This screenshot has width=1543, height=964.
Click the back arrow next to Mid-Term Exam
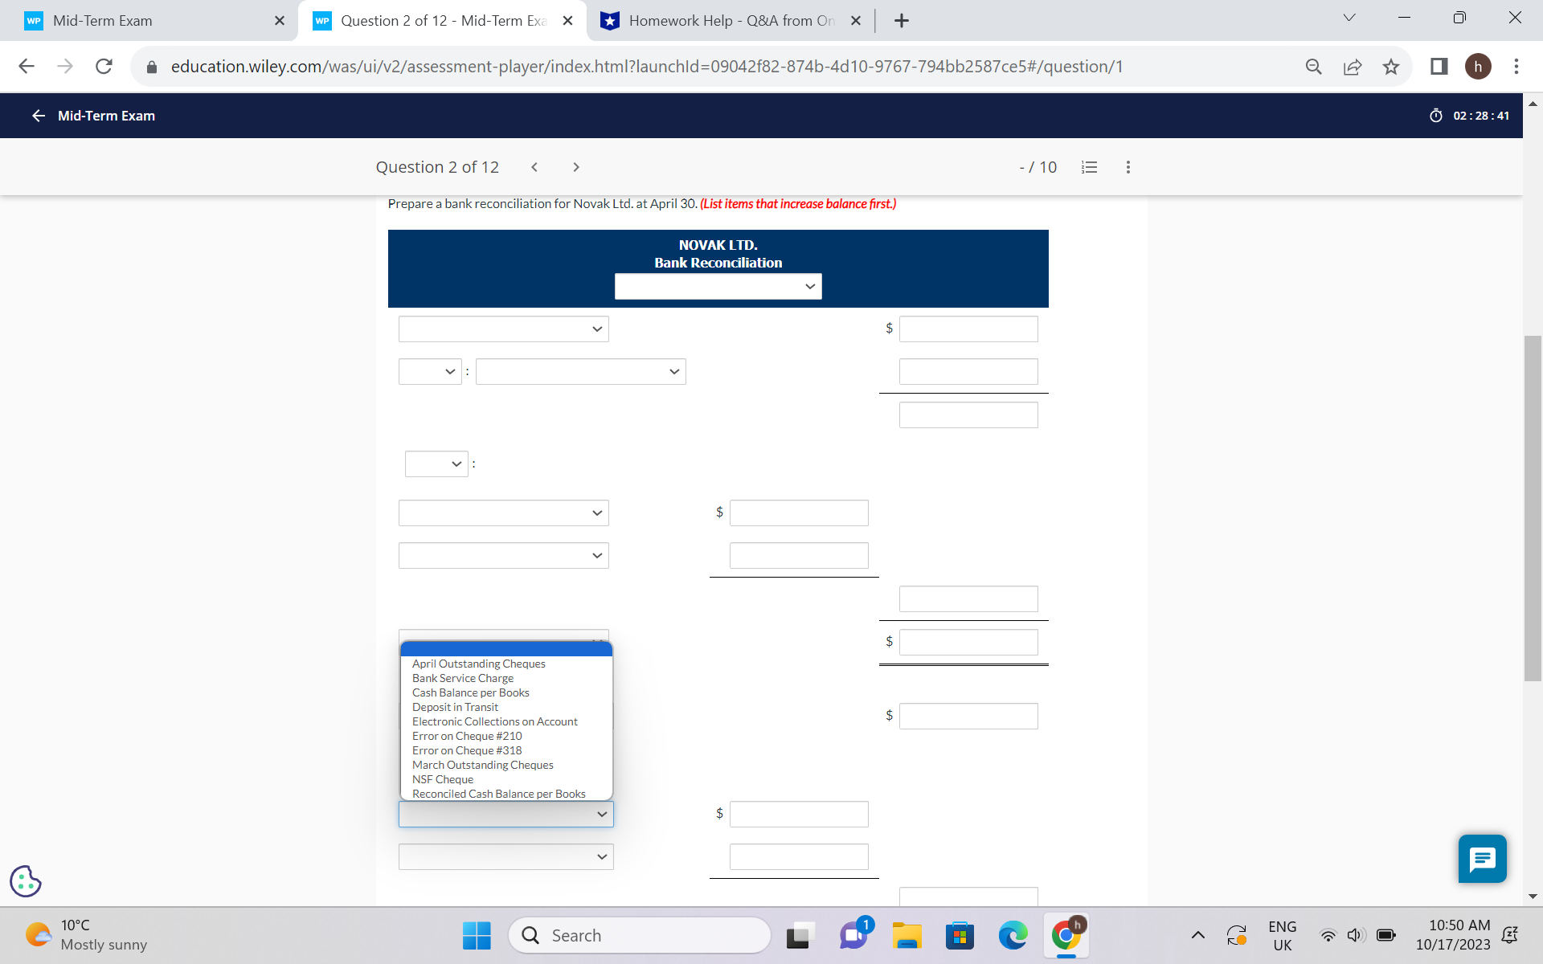(38, 116)
